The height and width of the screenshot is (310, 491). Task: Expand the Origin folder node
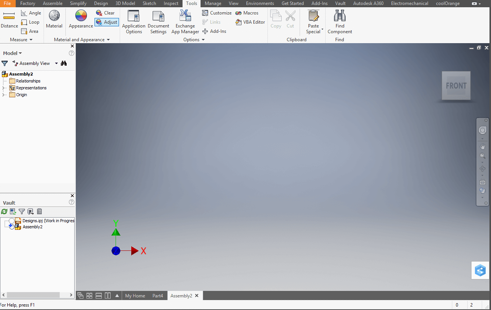(4, 95)
